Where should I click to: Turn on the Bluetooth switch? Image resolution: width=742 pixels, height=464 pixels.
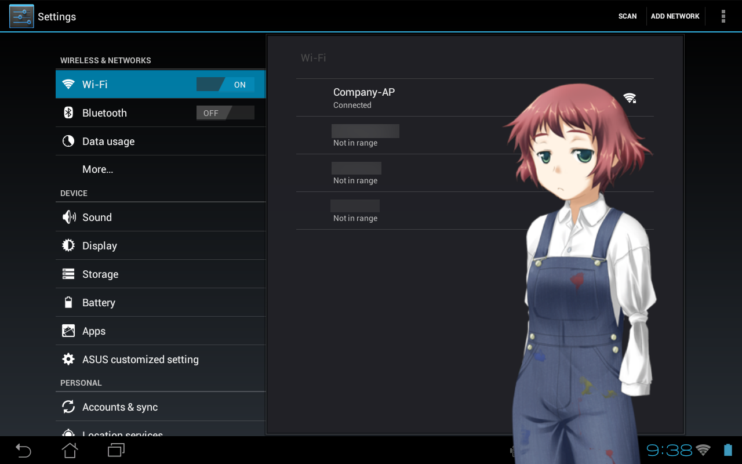225,113
